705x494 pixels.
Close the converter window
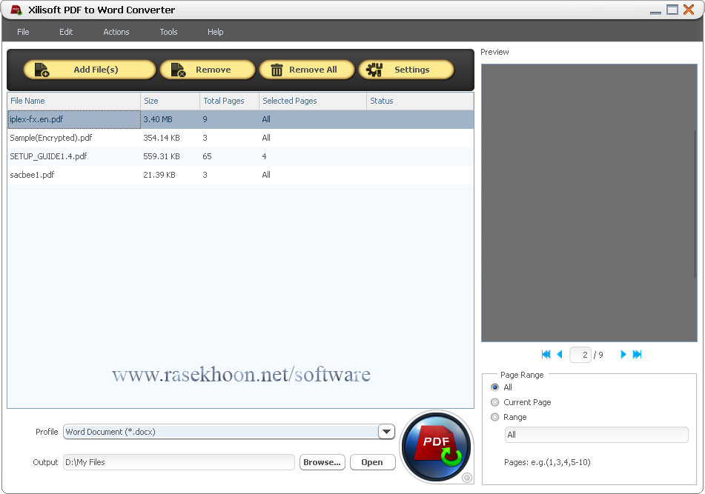click(689, 10)
